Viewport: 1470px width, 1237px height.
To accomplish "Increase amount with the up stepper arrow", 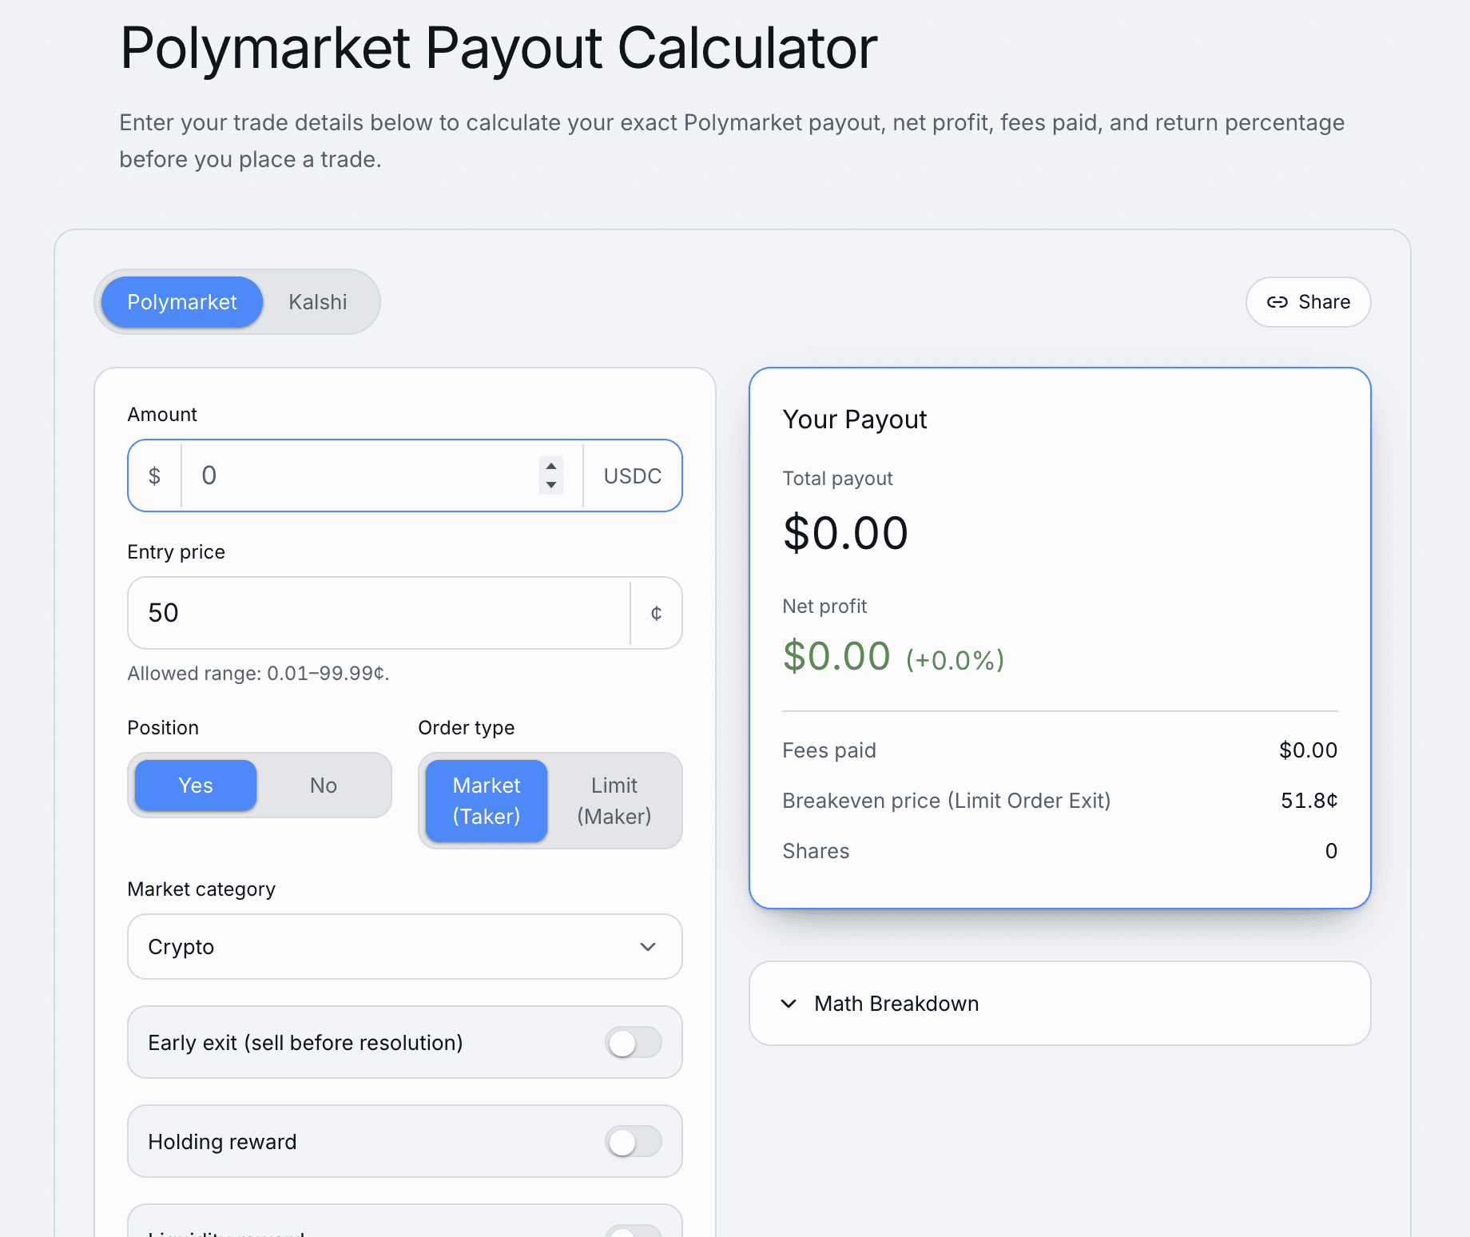I will click(x=551, y=466).
